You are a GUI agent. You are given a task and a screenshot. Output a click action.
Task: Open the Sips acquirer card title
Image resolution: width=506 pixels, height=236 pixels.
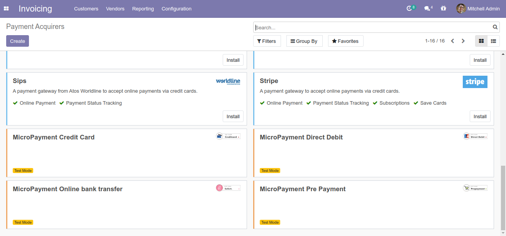20,81
